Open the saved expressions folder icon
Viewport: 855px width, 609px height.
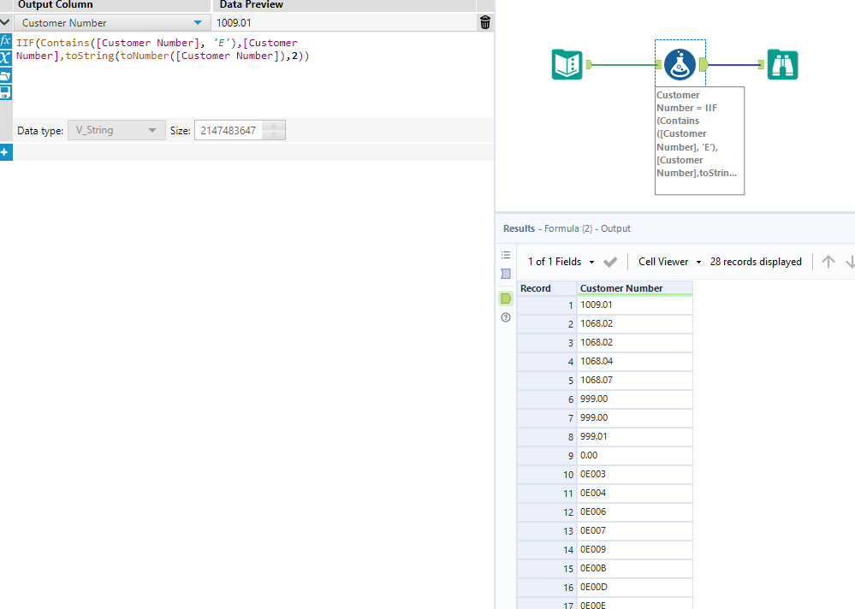click(x=6, y=75)
